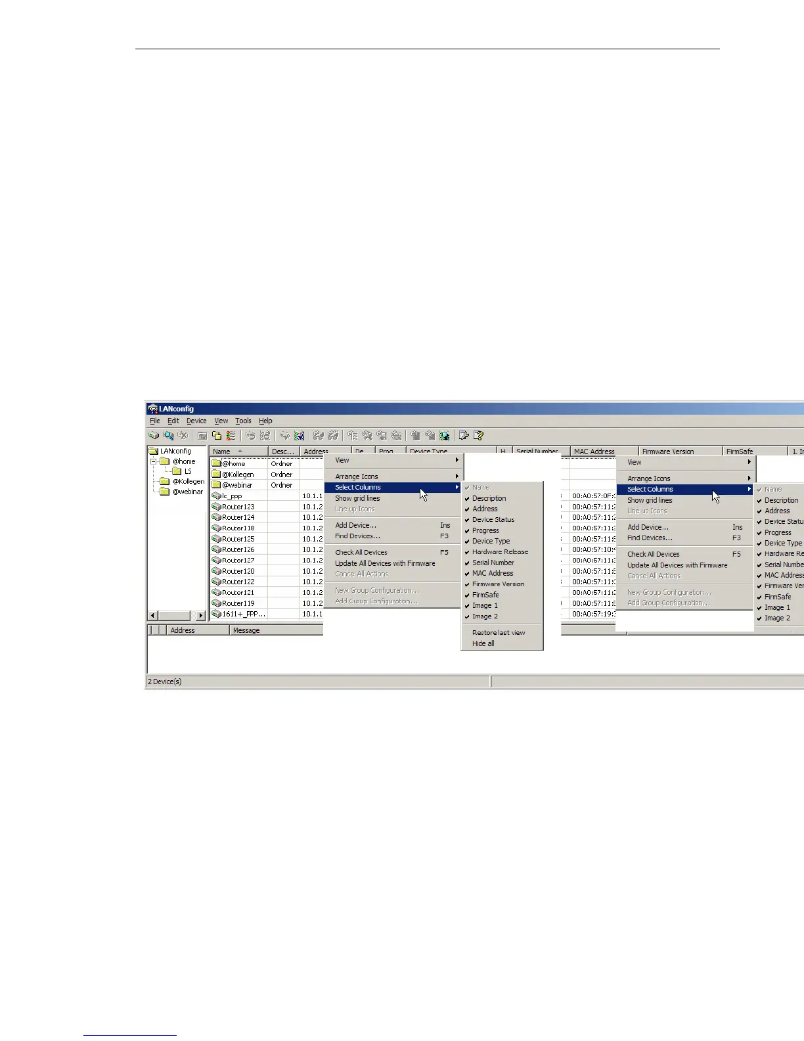This screenshot has width=804, height=1041.
Task: Click the LANconfig title bar application icon
Action: 152,409
